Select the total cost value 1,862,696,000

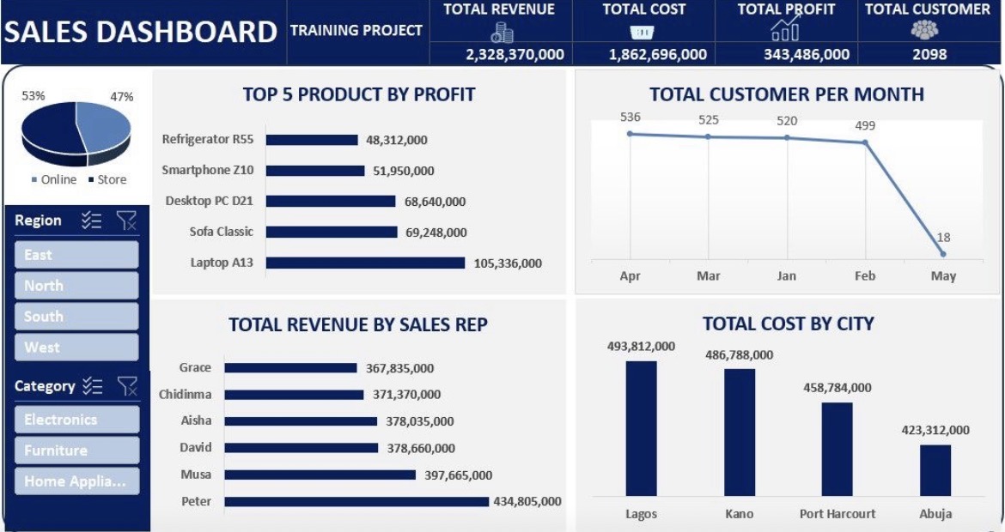coord(658,54)
